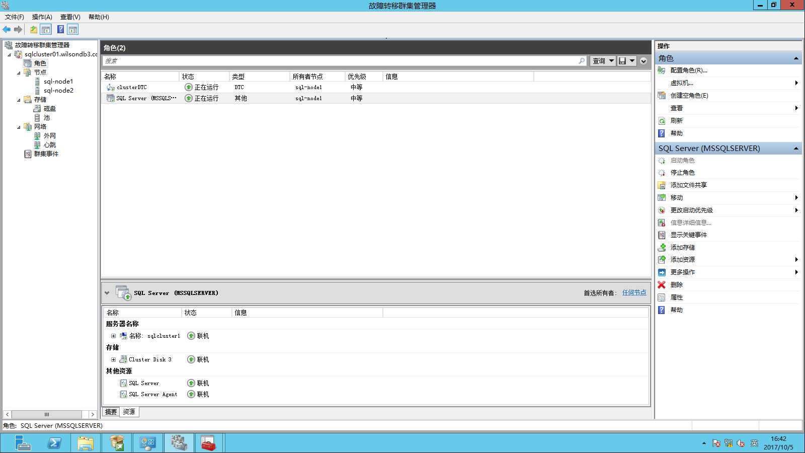Select the 心跳 network tree node
The image size is (805, 453).
click(49, 145)
